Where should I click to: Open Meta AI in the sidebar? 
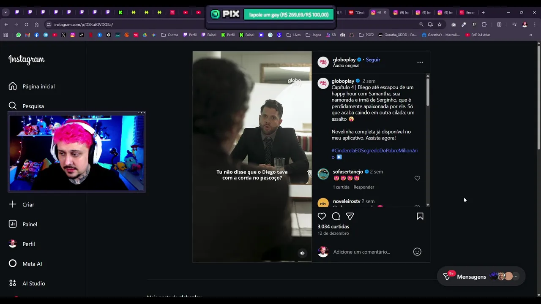(x=25, y=264)
